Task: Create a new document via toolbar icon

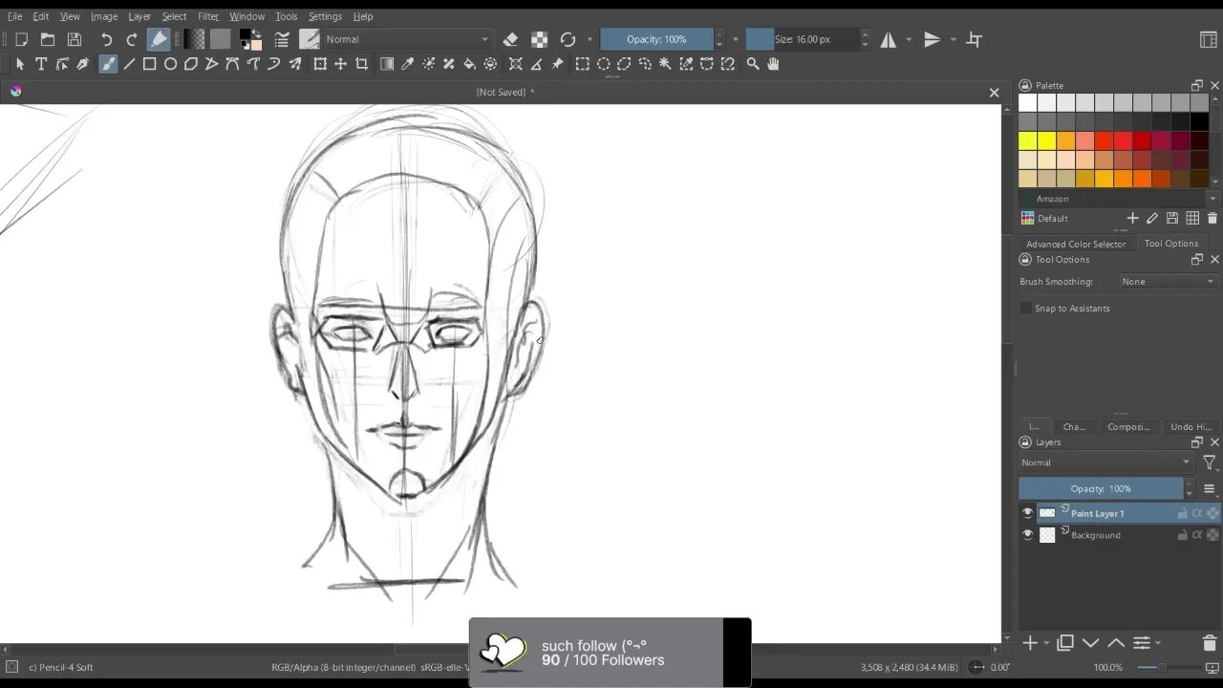Action: (21, 39)
